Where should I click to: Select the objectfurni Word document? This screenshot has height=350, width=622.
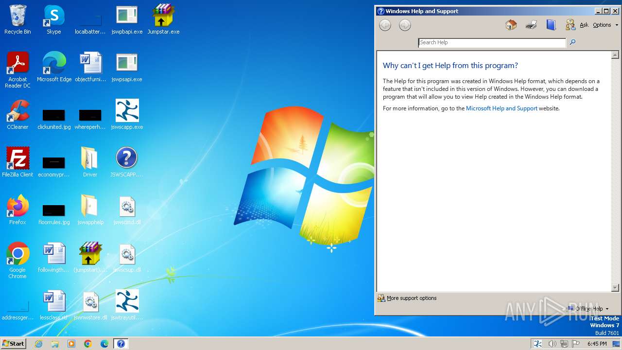click(x=90, y=67)
